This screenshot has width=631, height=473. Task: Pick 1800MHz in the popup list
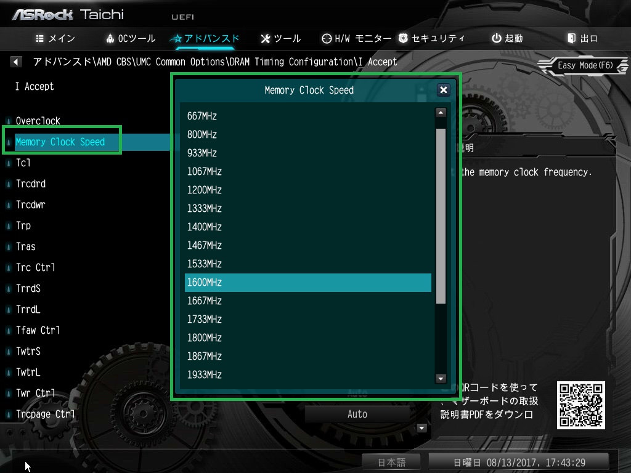click(x=308, y=338)
